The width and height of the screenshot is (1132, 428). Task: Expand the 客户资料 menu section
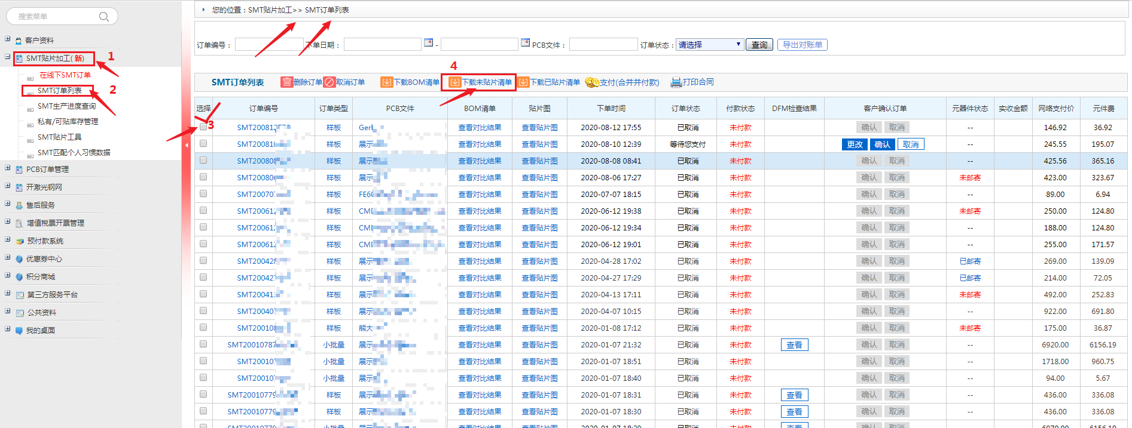pyautogui.click(x=8, y=39)
